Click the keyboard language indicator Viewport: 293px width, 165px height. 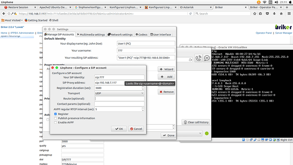[270, 2]
